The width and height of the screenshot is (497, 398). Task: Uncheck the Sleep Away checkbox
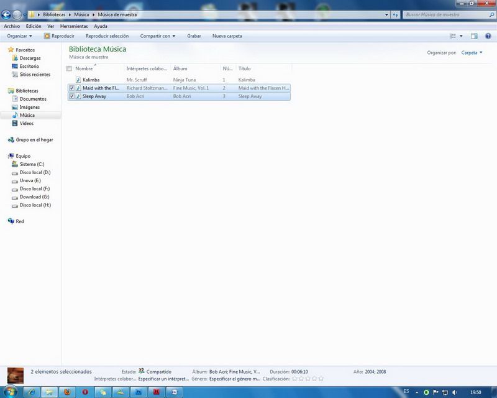[71, 96]
